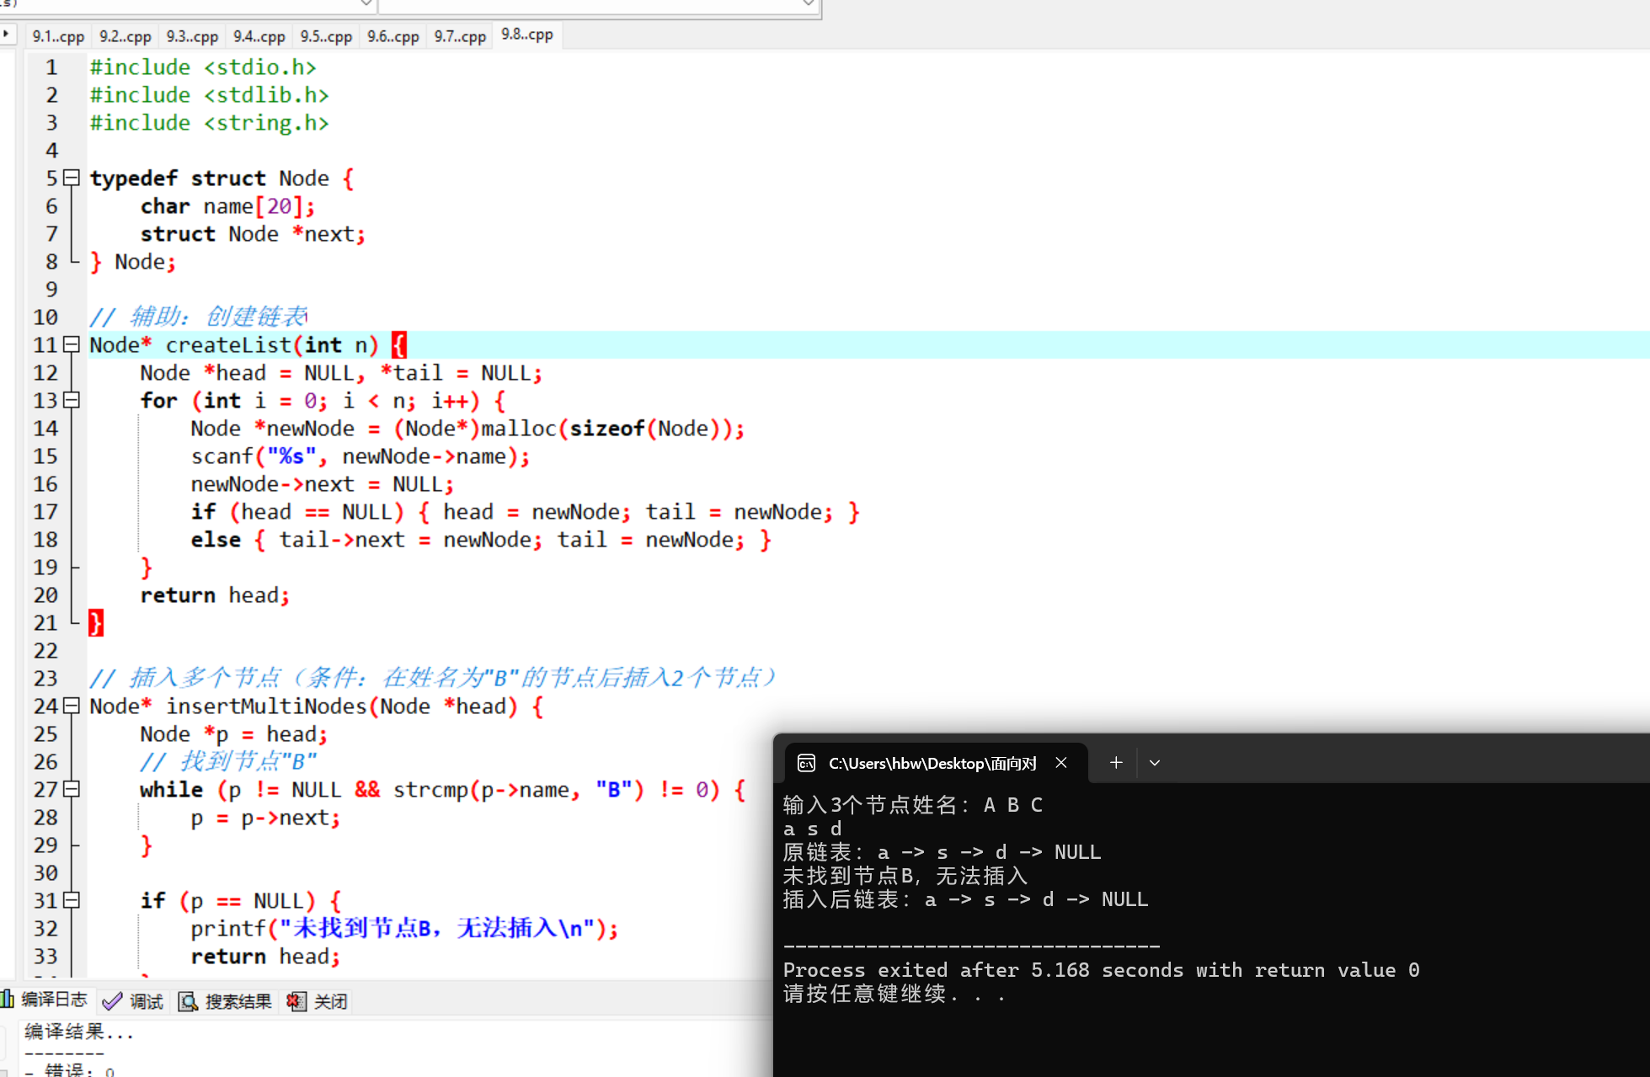
Task: Click the 关闭 close panel icon
Action: click(x=296, y=1001)
